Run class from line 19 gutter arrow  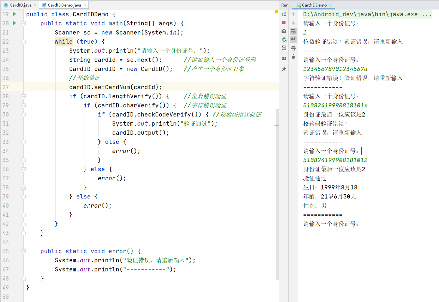pos(14,14)
